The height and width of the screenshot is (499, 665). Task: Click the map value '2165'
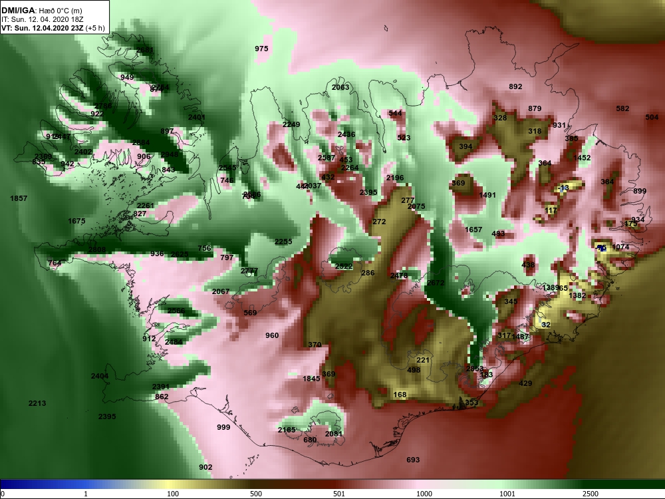tap(286, 430)
